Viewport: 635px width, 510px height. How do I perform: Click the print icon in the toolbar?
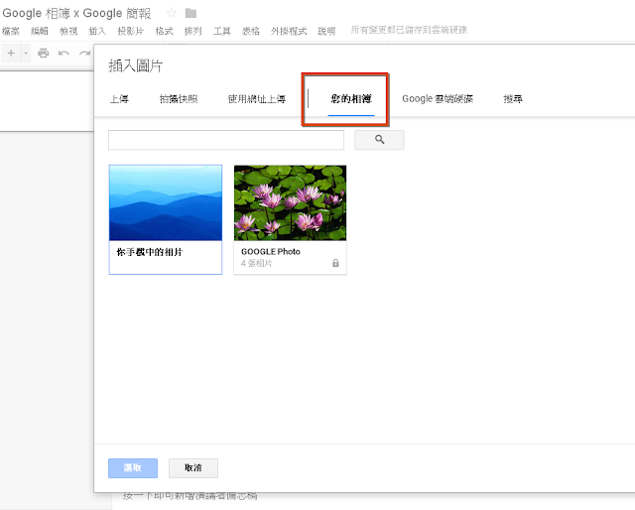click(43, 53)
